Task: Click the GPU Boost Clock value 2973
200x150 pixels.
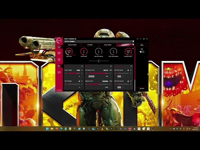Action: point(106,70)
